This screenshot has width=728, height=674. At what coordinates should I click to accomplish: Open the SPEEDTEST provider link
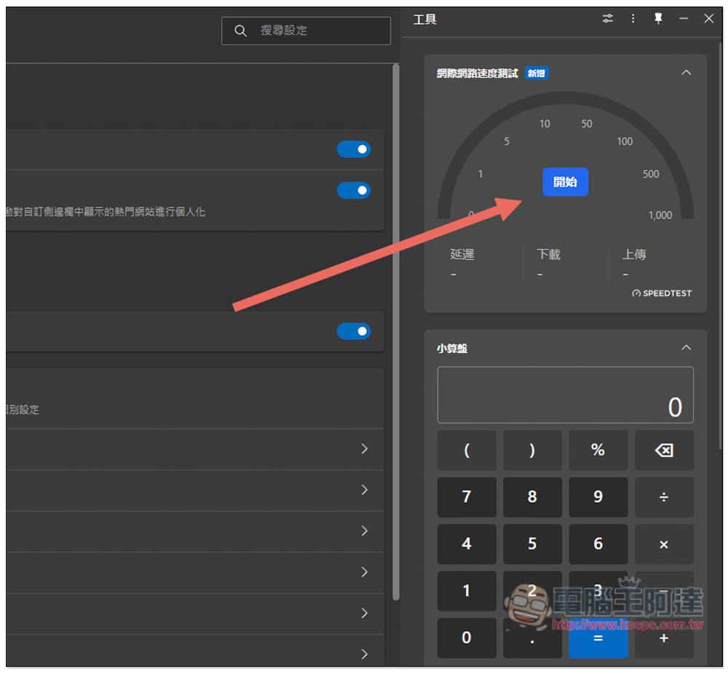coord(662,293)
